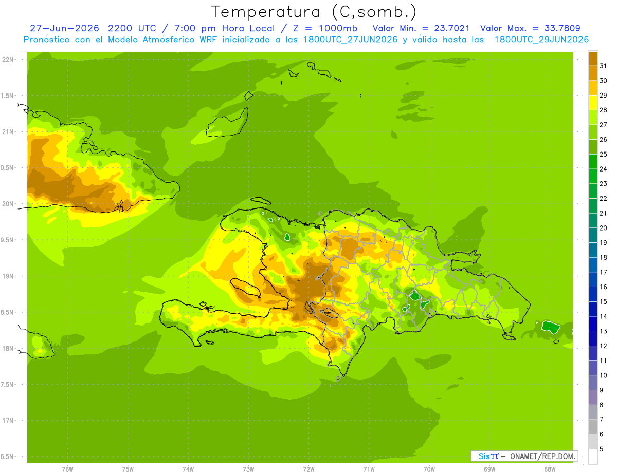Screen dimensions: 617x476
Task: Pick the olive-green swatch between 25 and 26
Action: tap(593, 147)
